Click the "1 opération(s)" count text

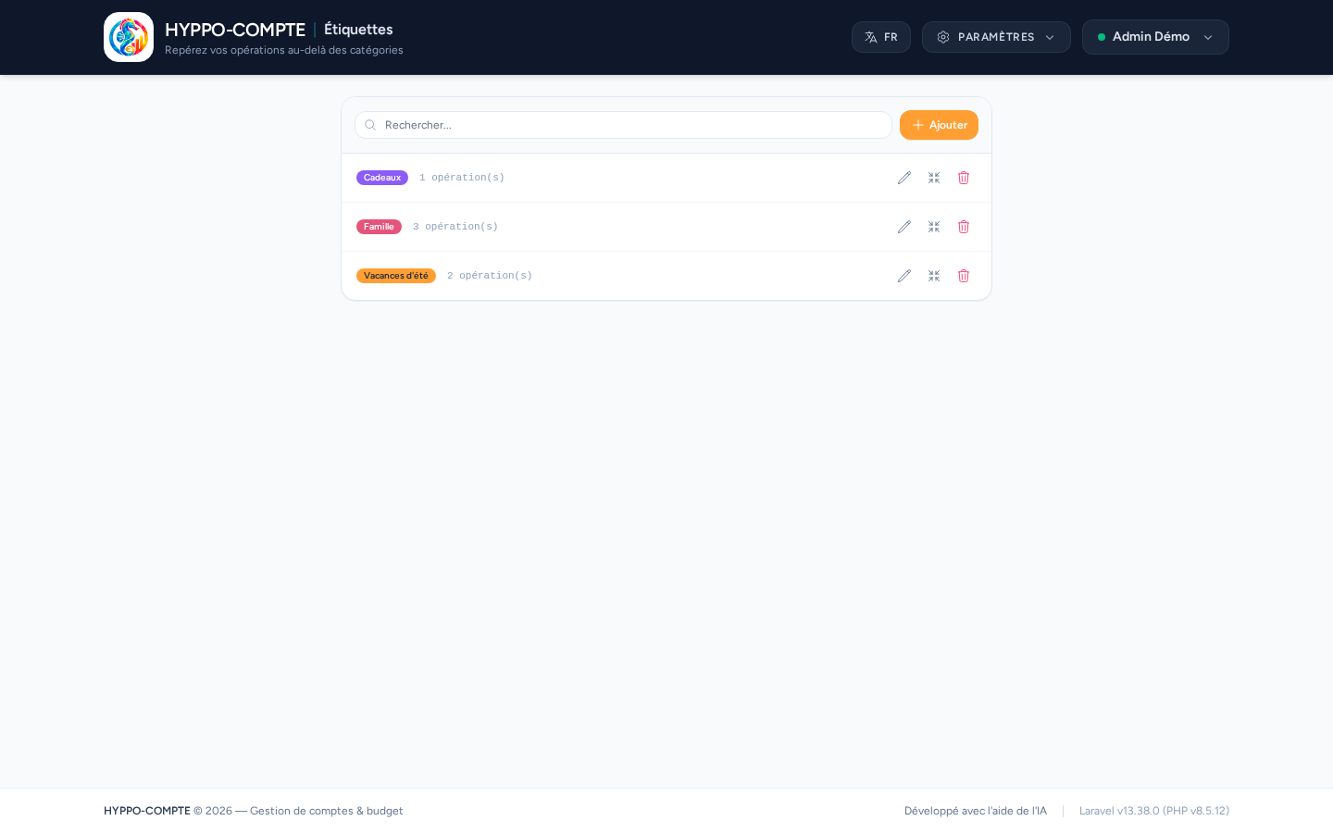pyautogui.click(x=462, y=178)
